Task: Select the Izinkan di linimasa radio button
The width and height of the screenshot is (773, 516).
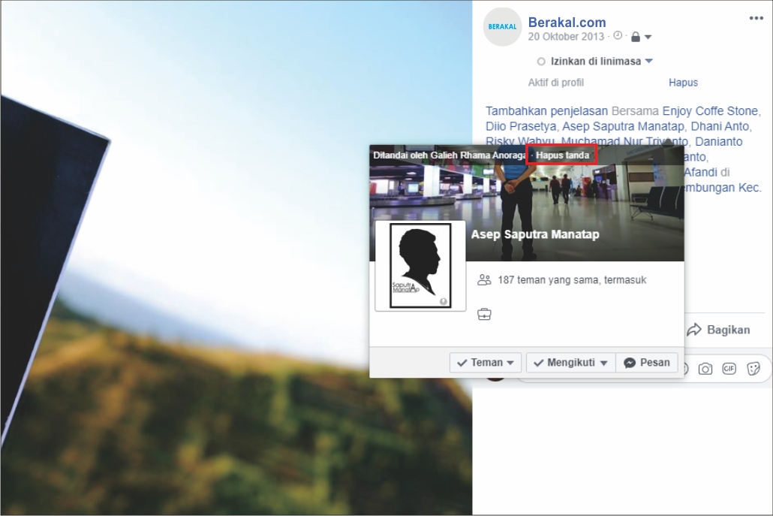Action: coord(541,62)
